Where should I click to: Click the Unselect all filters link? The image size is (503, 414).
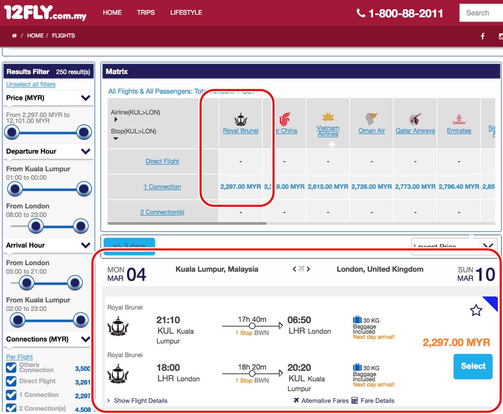coord(31,84)
